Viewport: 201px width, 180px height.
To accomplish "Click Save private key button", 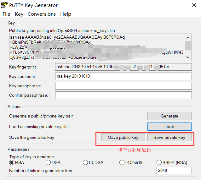I will (169, 137).
